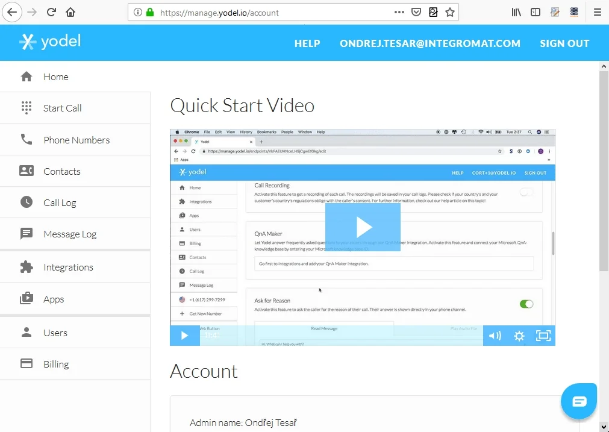This screenshot has height=432, width=609.
Task: Save page to Pocket icon
Action: [416, 13]
